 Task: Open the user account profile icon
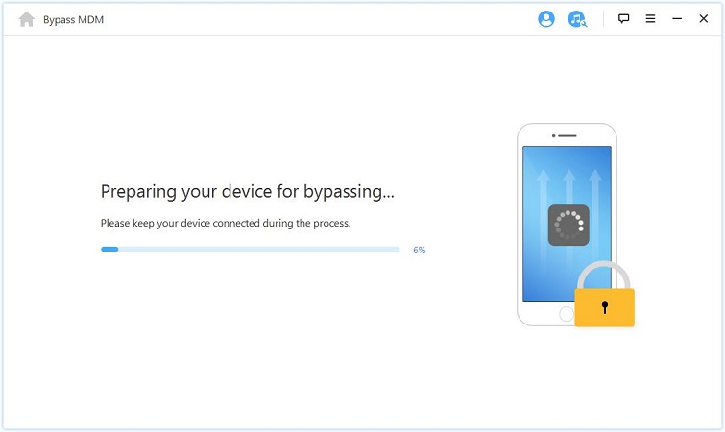(x=546, y=19)
